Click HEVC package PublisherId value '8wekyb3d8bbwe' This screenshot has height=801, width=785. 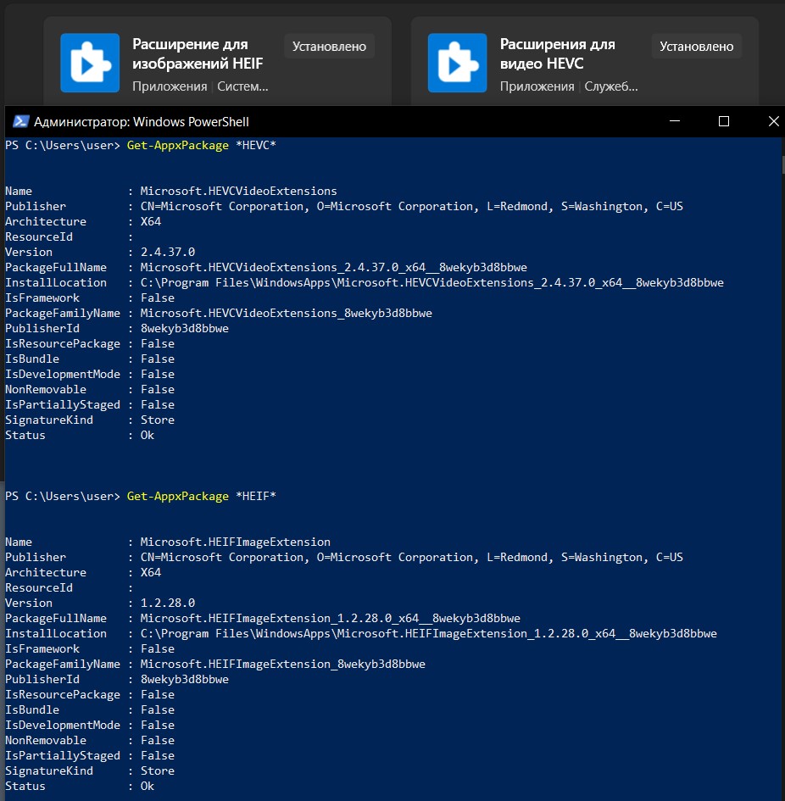(x=185, y=329)
